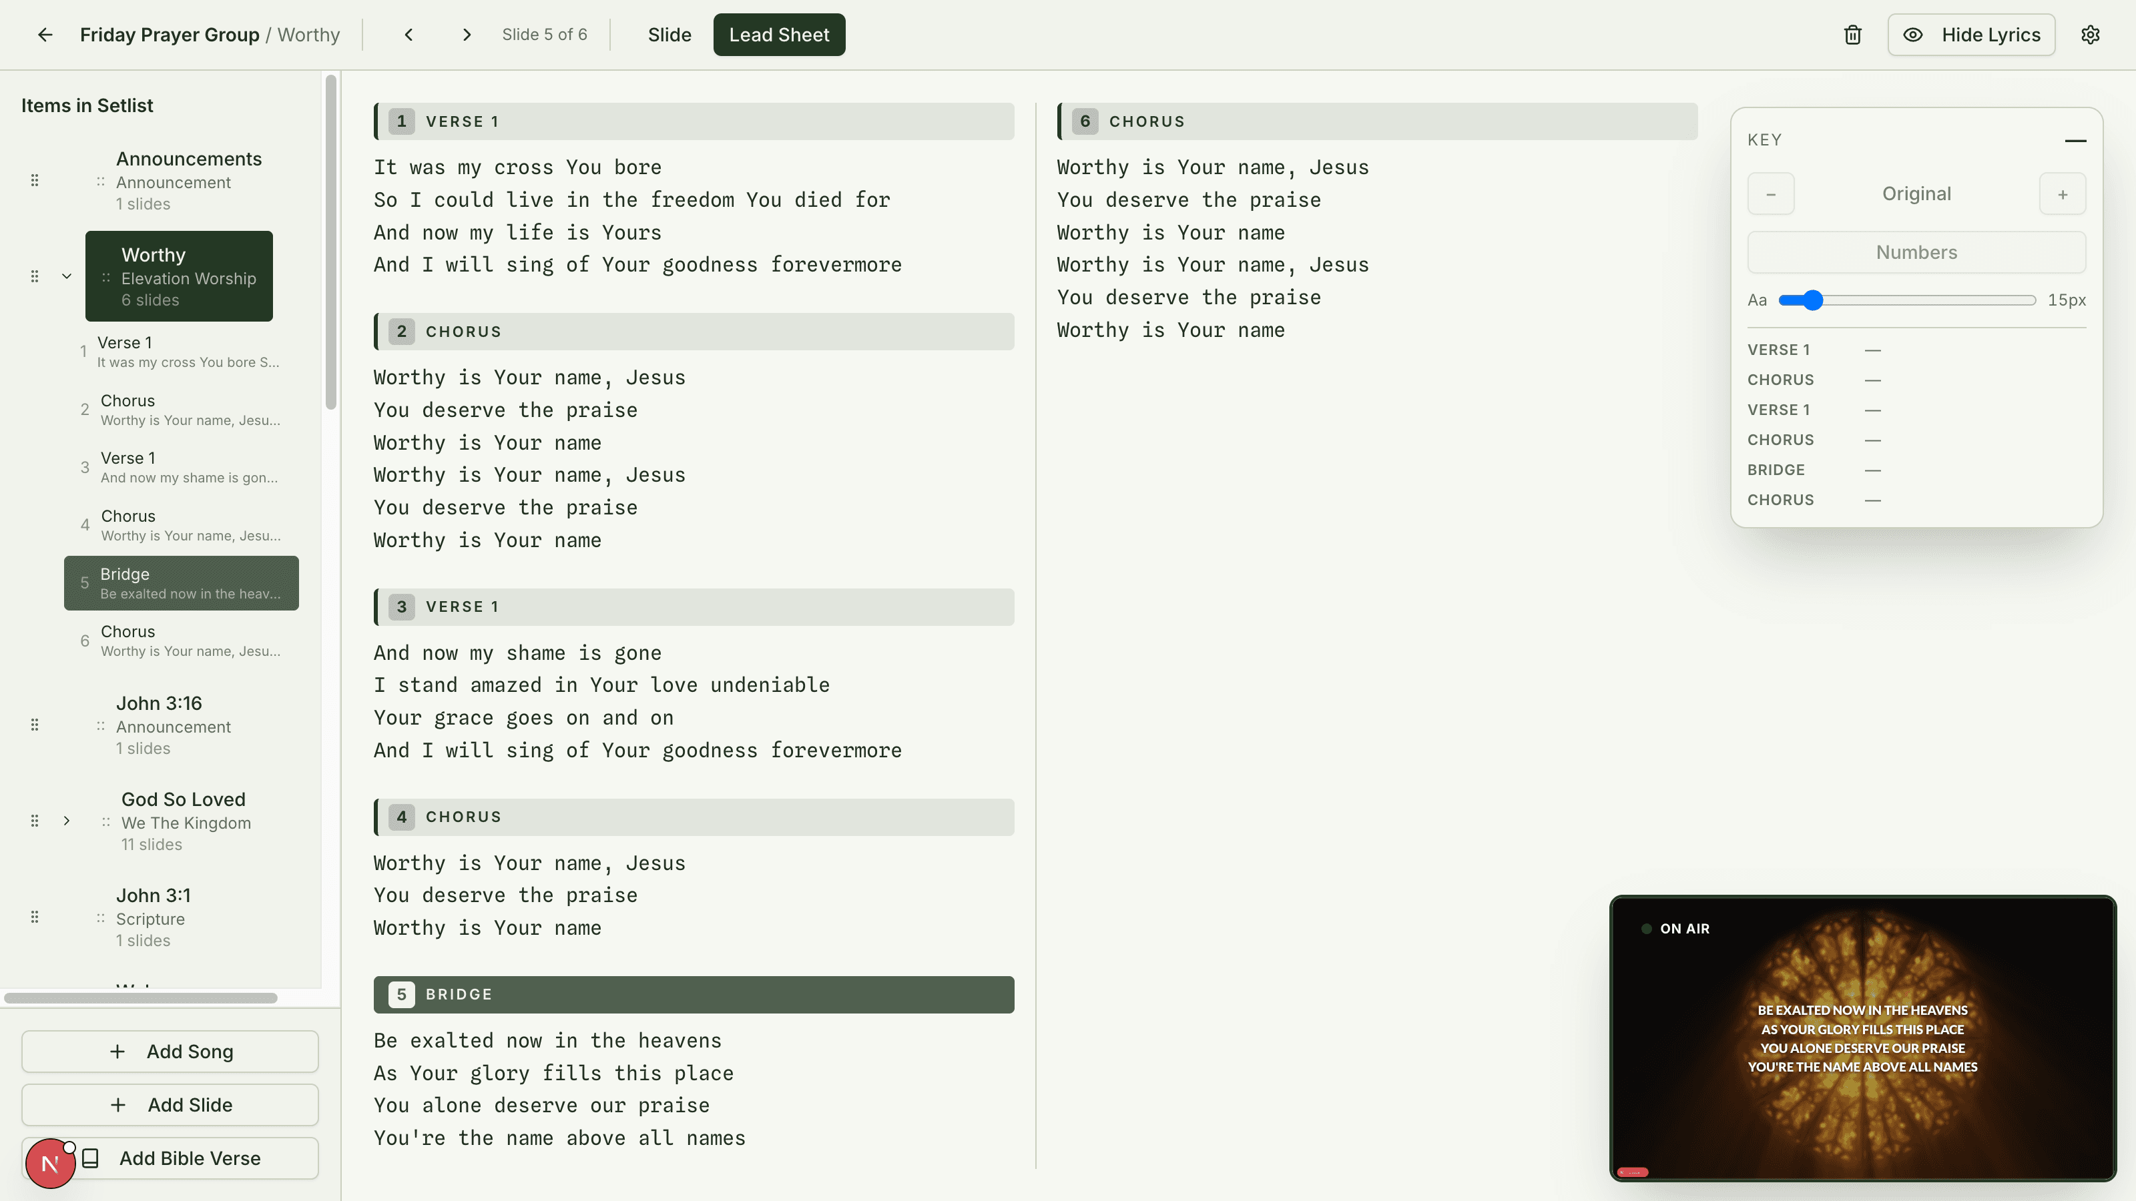The image size is (2136, 1201).
Task: Grab drag handle for John 3:1 item
Action: (35, 917)
